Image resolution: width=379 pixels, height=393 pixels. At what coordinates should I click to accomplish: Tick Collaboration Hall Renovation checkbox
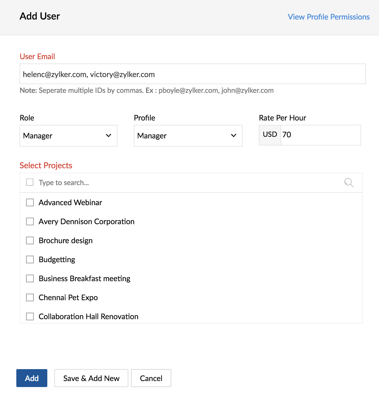pyautogui.click(x=30, y=316)
